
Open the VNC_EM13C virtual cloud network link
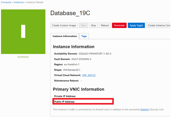(89, 75)
